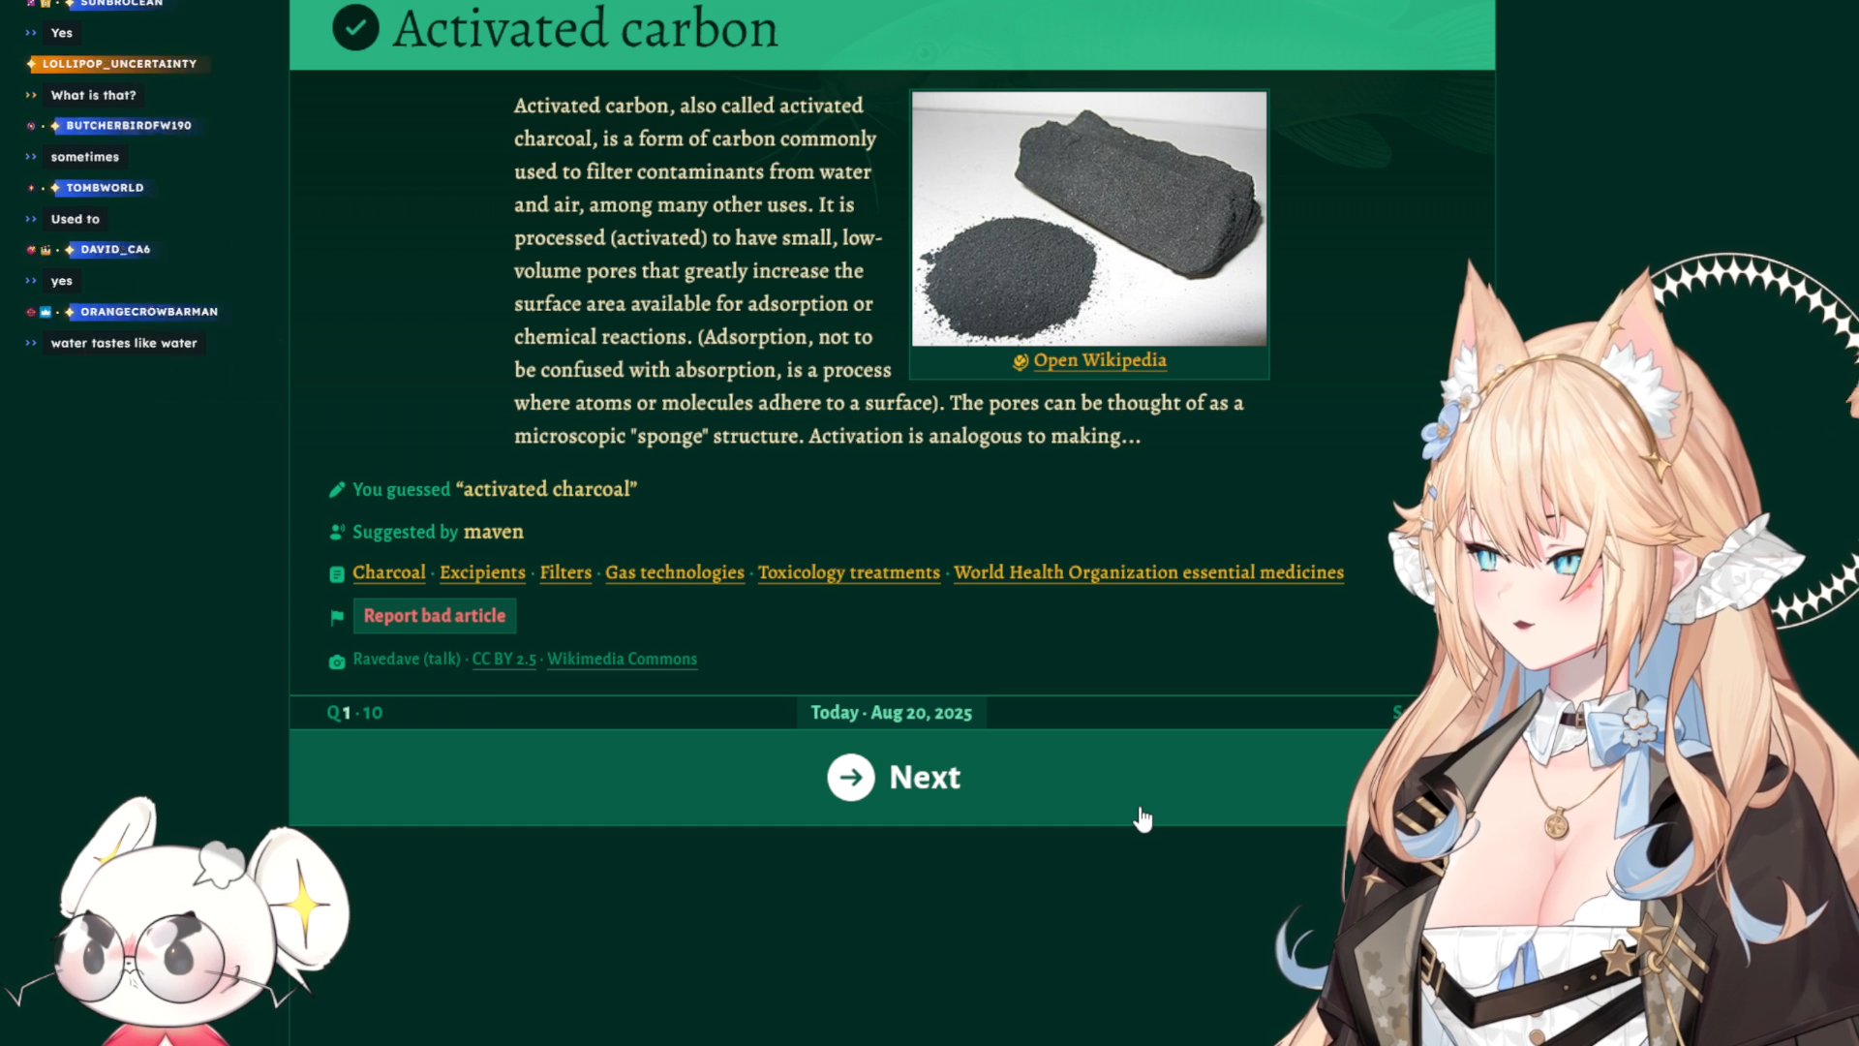The width and height of the screenshot is (1859, 1046).
Task: Click the activated carbon photo thumbnail
Action: tap(1088, 219)
